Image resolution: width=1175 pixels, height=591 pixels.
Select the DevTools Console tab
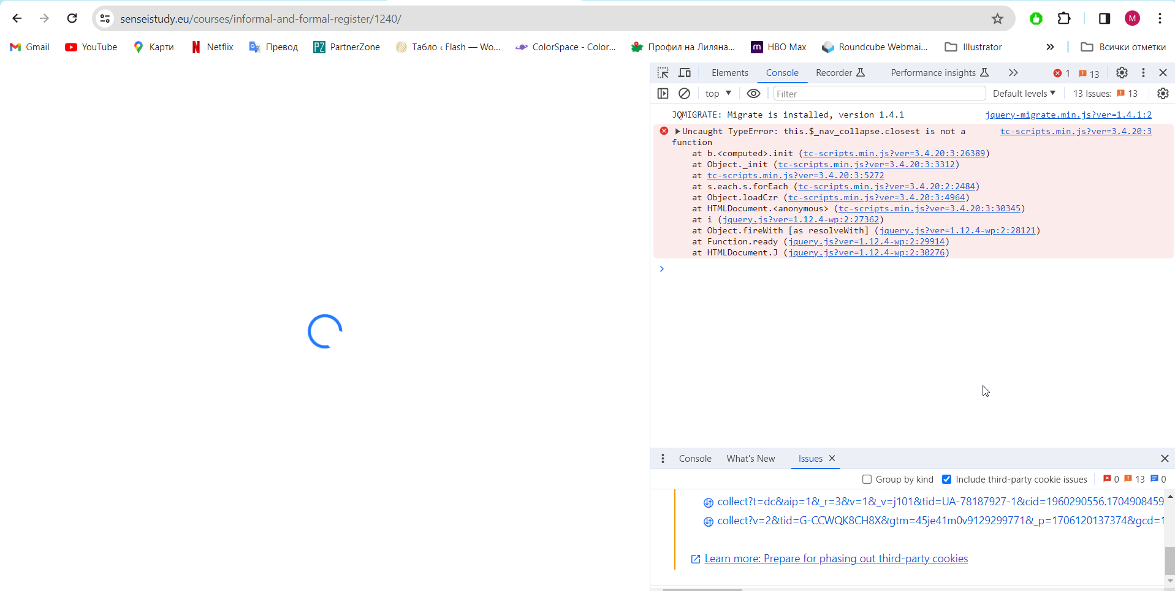click(x=782, y=73)
